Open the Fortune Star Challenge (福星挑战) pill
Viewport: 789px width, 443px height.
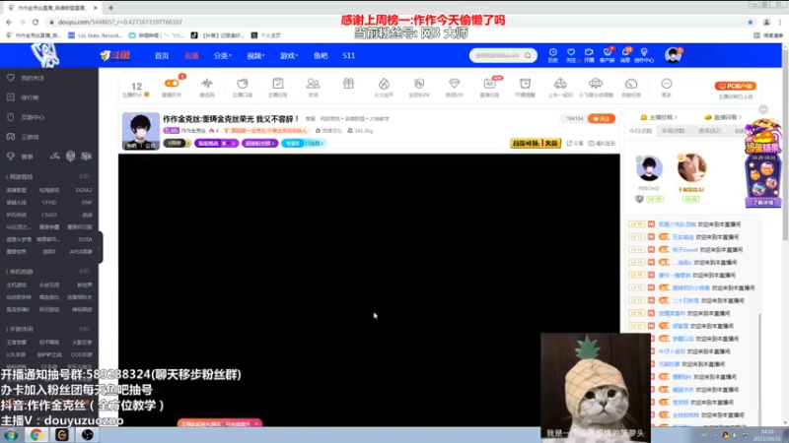tap(216, 143)
